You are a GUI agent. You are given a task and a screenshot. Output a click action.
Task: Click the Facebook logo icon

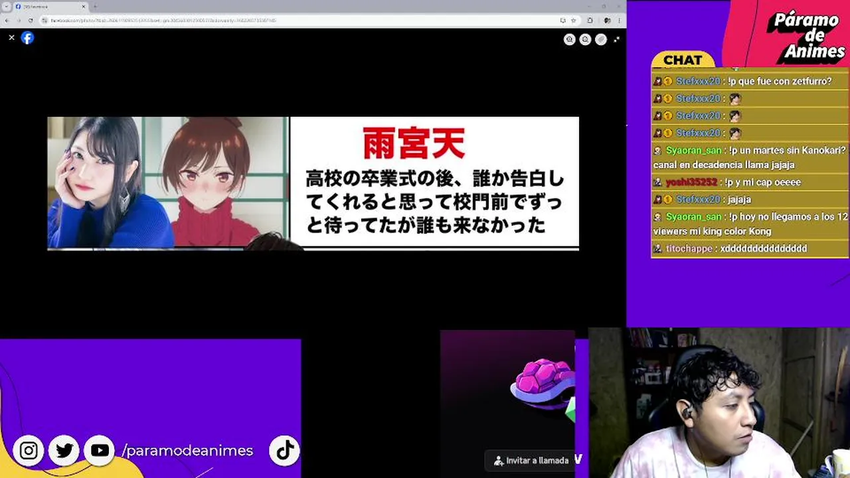tap(27, 38)
